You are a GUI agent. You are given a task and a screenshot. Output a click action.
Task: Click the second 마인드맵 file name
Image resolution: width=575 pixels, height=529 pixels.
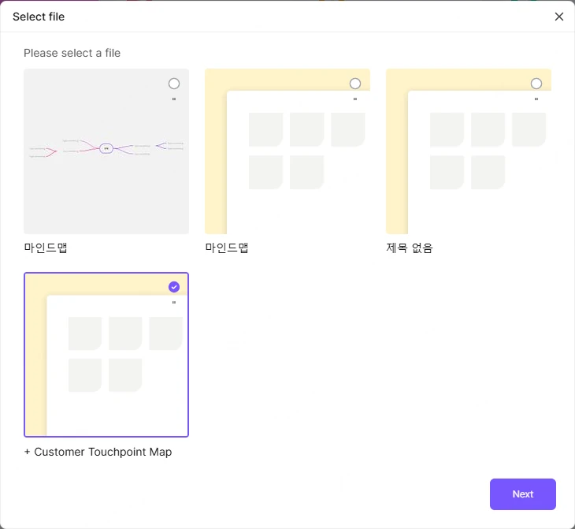point(227,248)
